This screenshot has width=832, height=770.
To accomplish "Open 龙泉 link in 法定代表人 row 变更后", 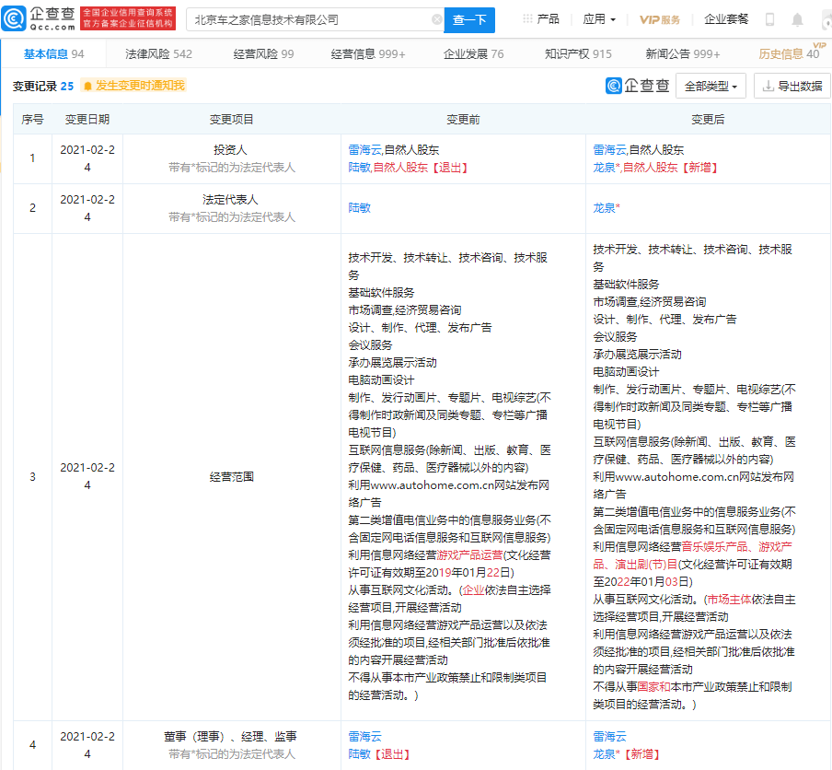I will [604, 208].
